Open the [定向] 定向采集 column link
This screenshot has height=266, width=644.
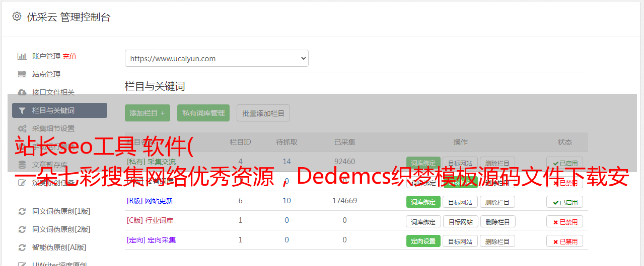151,240
